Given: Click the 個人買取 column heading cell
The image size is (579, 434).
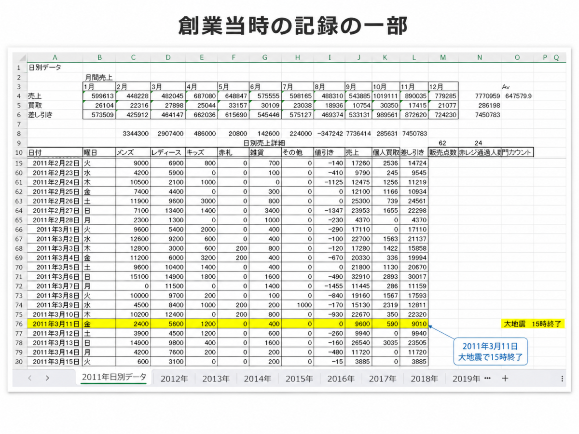Looking at the screenshot, I should coord(386,152).
